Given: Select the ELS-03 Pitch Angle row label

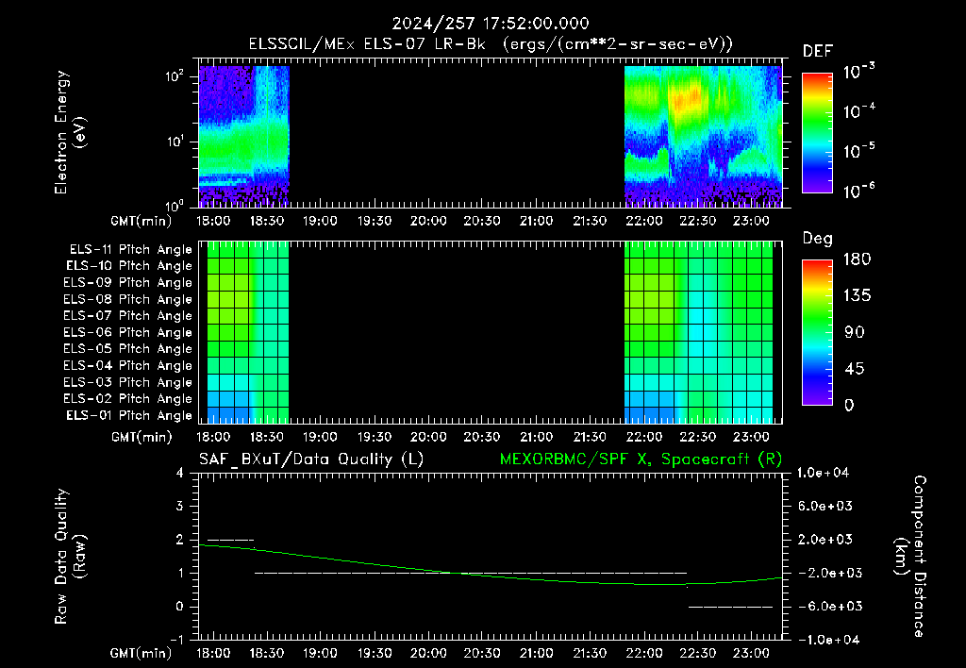Looking at the screenshot, I should point(128,382).
